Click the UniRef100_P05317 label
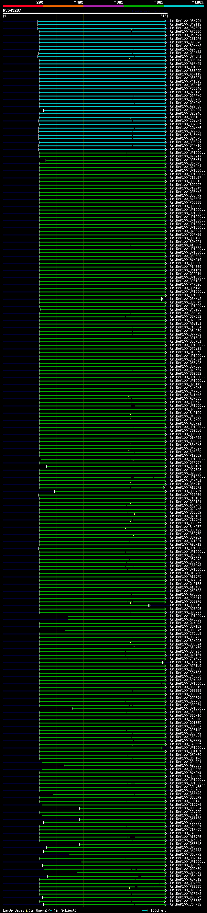The image size is (207, 913). [x=185, y=598]
